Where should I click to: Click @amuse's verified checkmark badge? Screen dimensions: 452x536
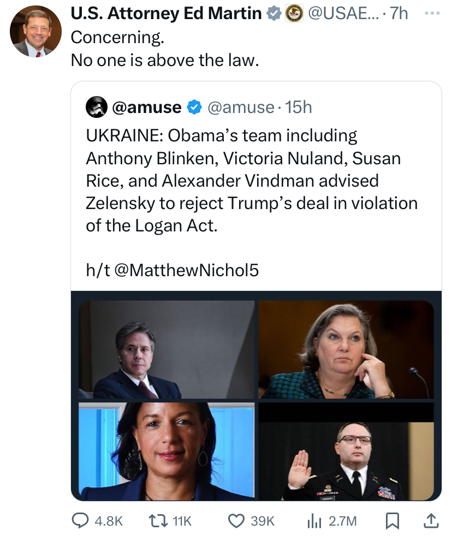(x=194, y=108)
